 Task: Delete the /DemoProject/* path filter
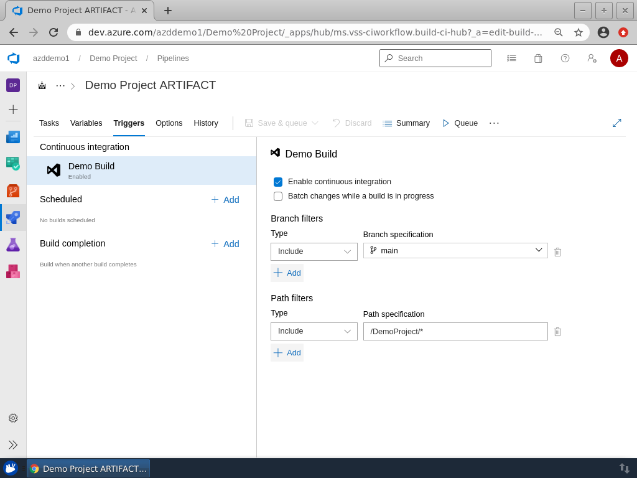point(558,332)
